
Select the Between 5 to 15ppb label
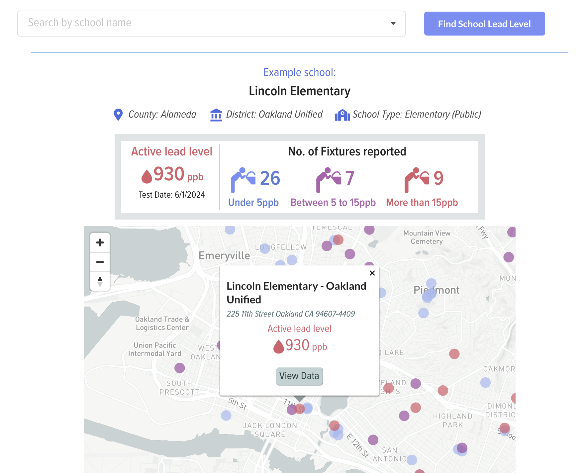pyautogui.click(x=333, y=202)
